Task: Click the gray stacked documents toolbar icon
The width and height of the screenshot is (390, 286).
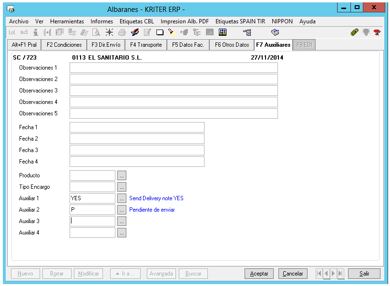Action: coord(60,32)
